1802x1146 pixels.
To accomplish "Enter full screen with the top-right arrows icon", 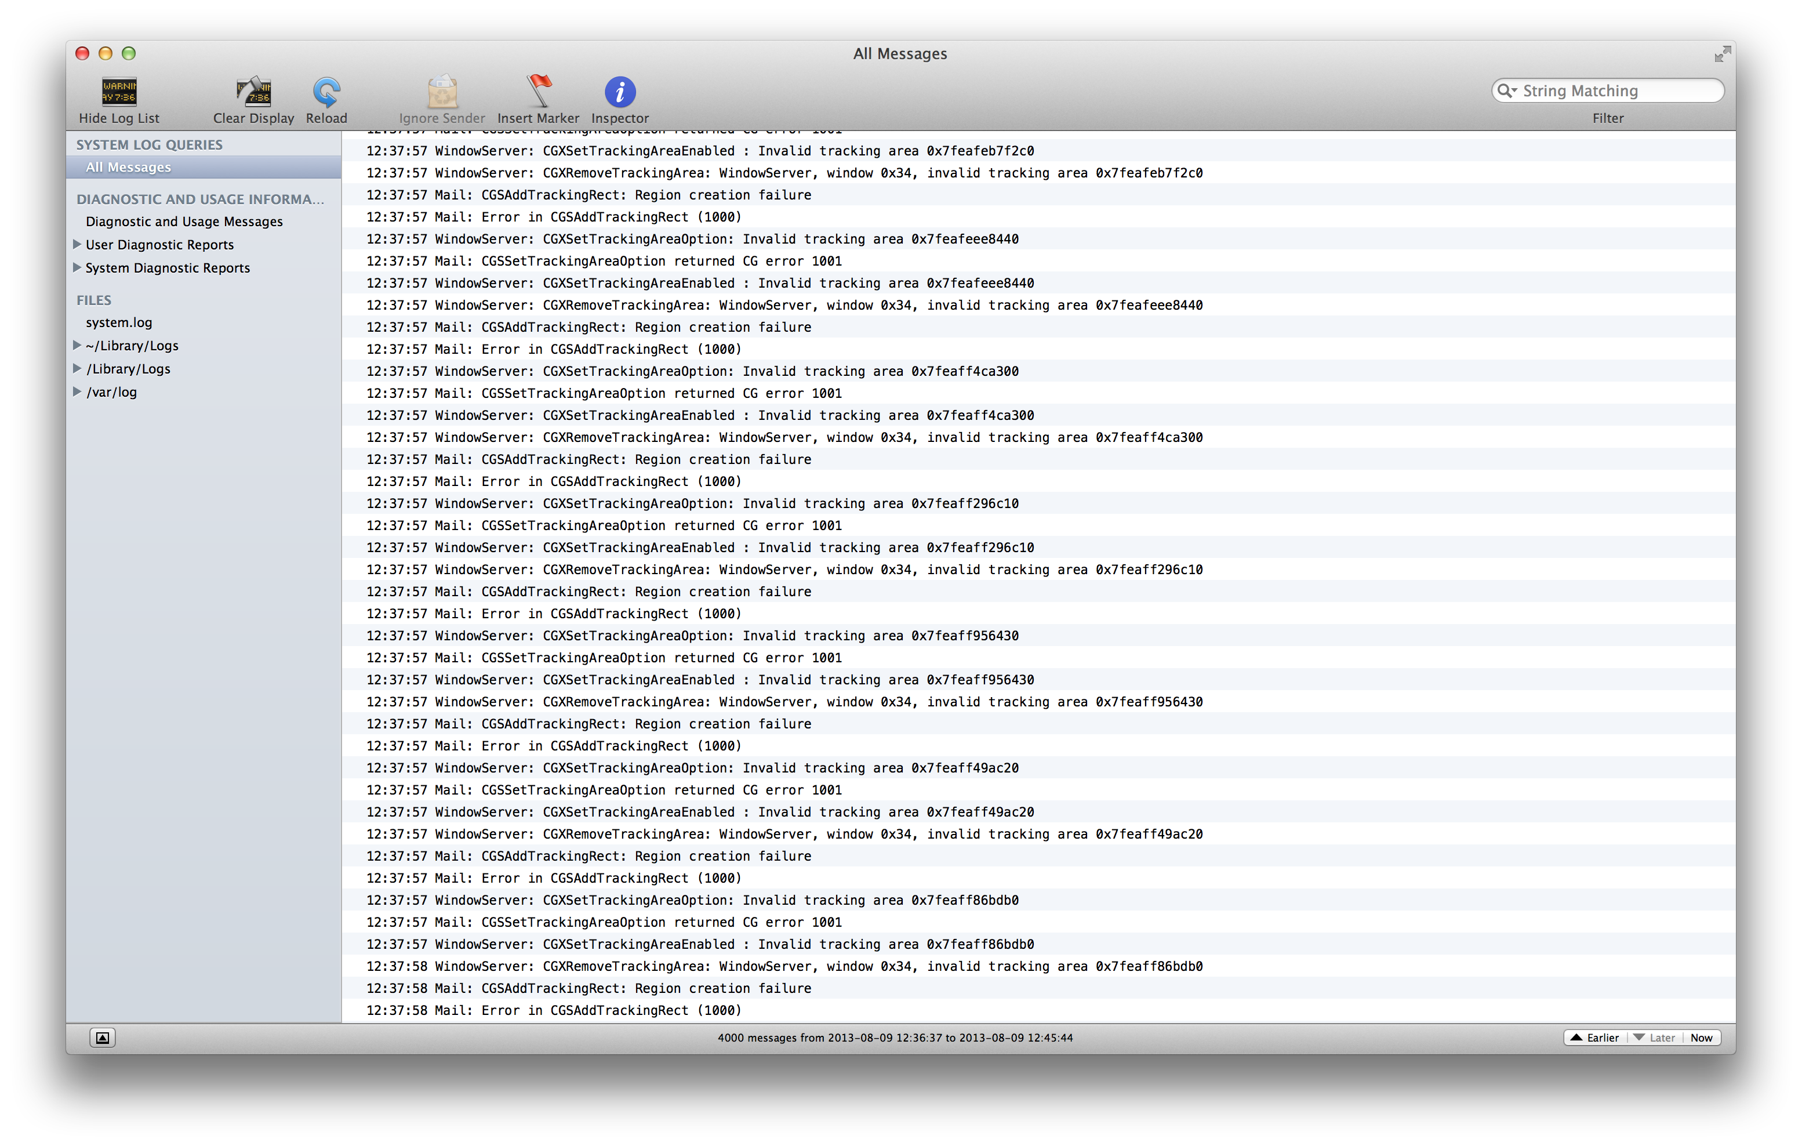I will point(1722,55).
